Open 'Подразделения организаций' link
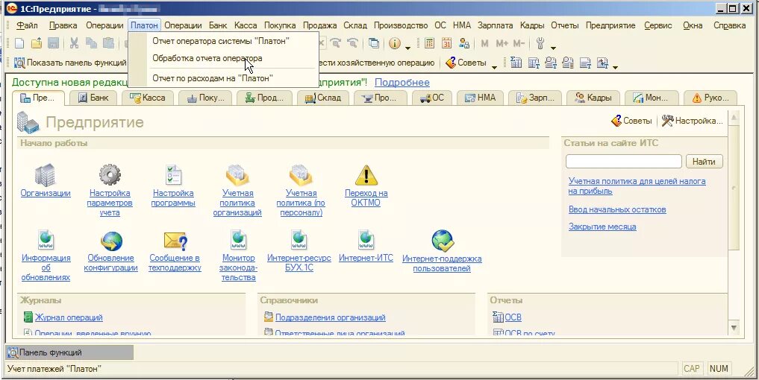Viewport: 759px width, 380px height. pos(330,317)
